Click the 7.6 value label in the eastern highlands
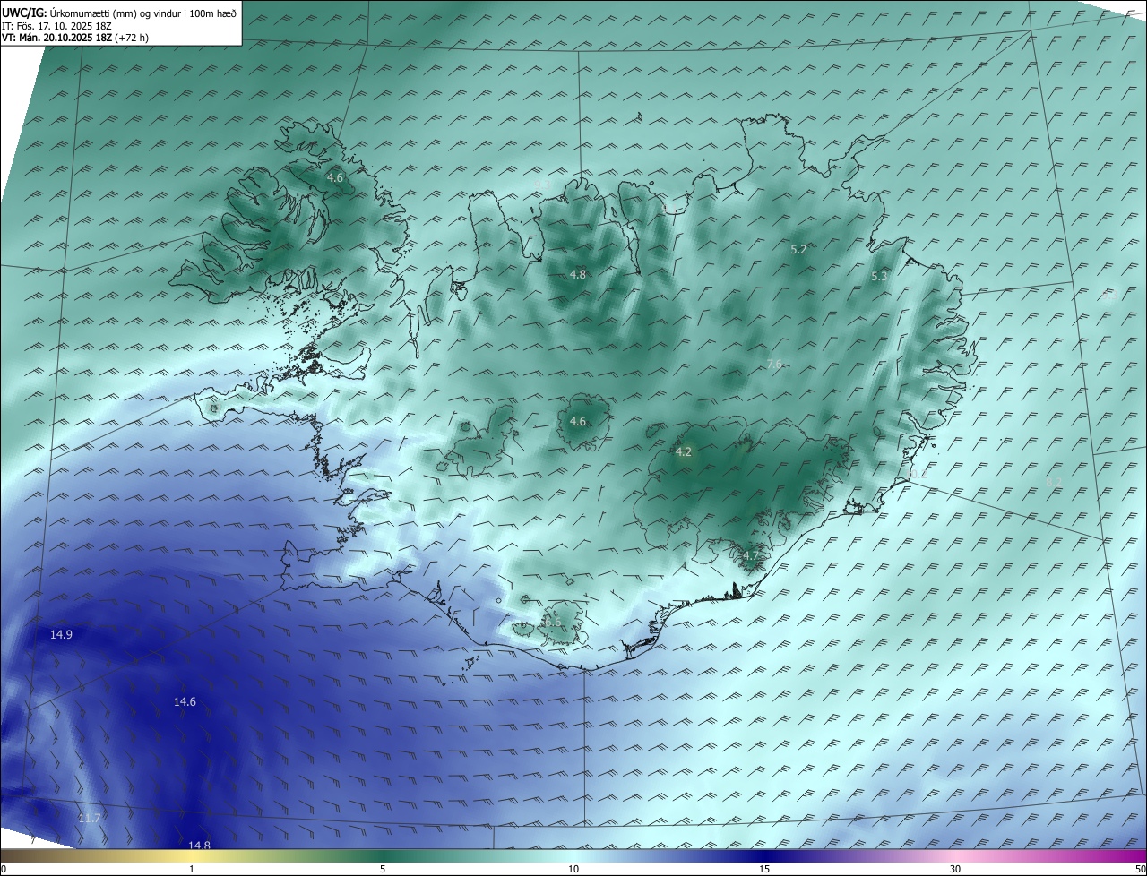The height and width of the screenshot is (876, 1147). click(x=774, y=364)
